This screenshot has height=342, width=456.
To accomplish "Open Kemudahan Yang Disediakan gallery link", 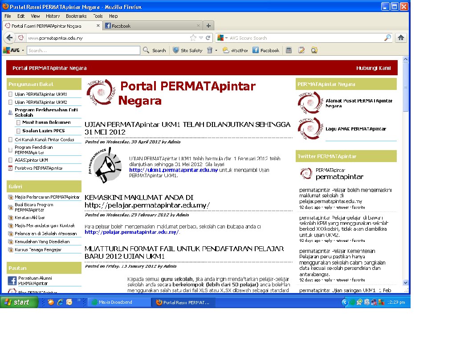I will (42, 241).
